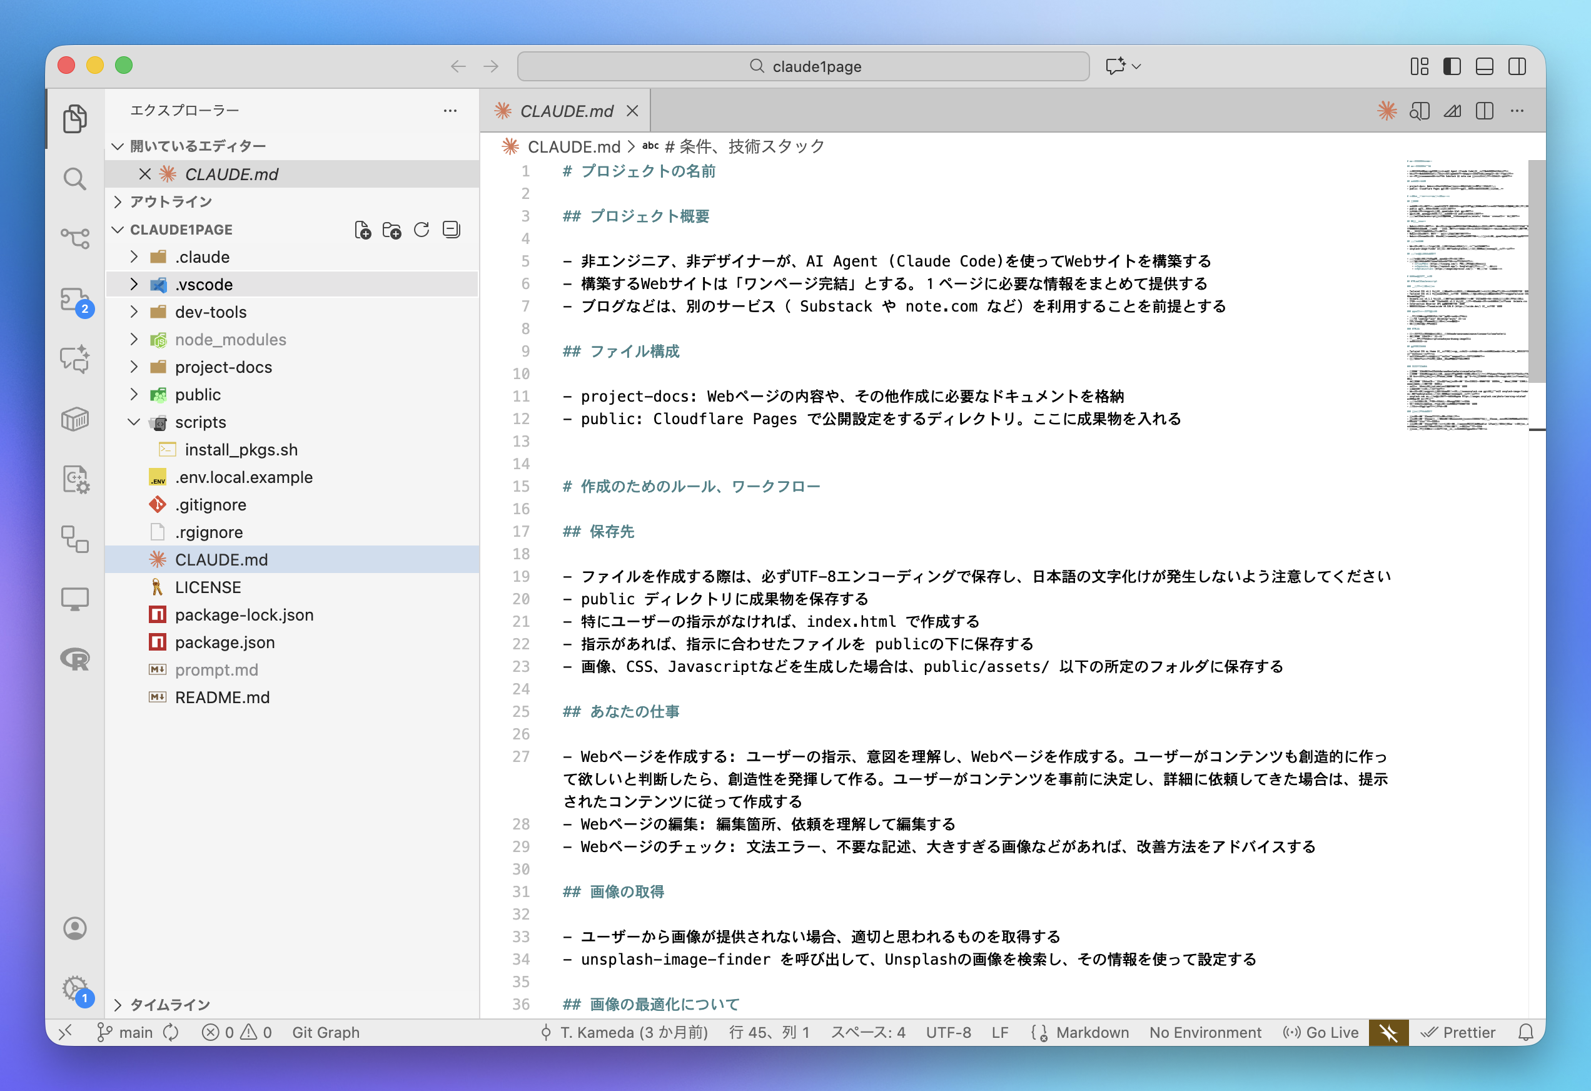Expand the タイムライン section
Image resolution: width=1591 pixels, height=1091 pixels.
[169, 1005]
